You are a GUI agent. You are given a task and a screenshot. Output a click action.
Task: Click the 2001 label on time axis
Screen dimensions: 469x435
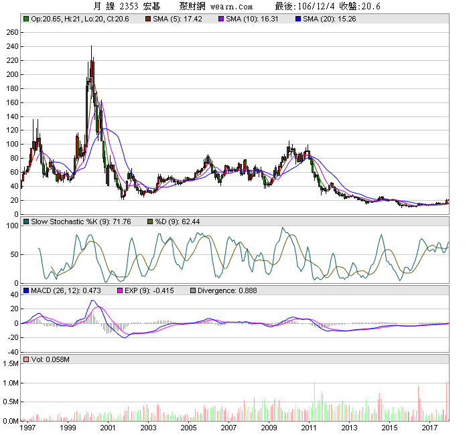point(108,428)
